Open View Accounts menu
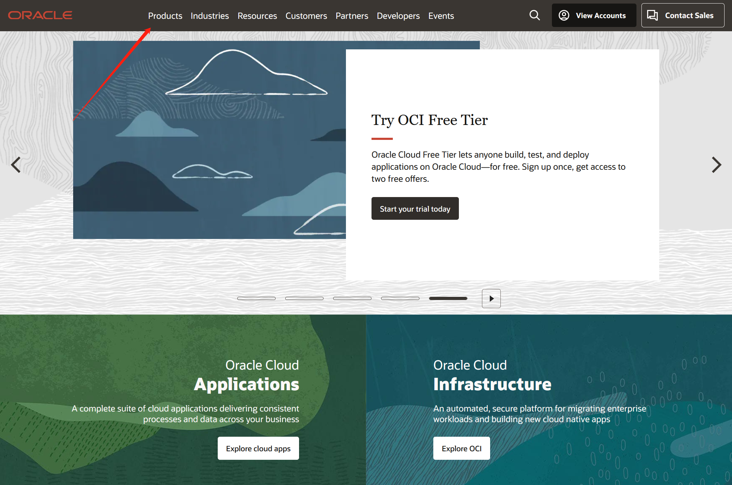The image size is (732, 485). pyautogui.click(x=594, y=15)
